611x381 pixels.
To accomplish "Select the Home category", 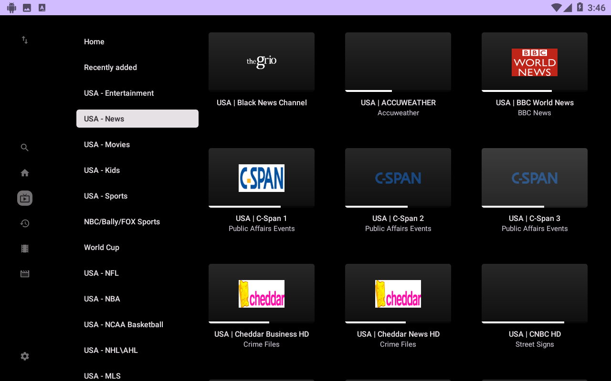I will click(94, 42).
